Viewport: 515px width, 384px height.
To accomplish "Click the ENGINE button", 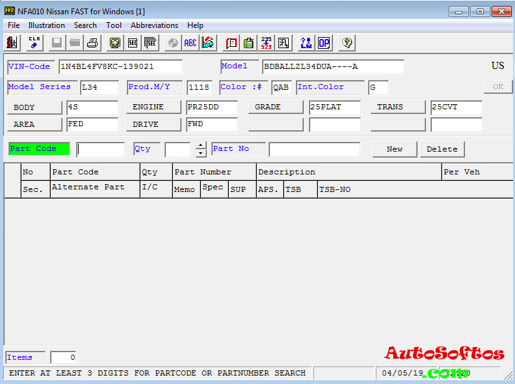I will point(153,107).
